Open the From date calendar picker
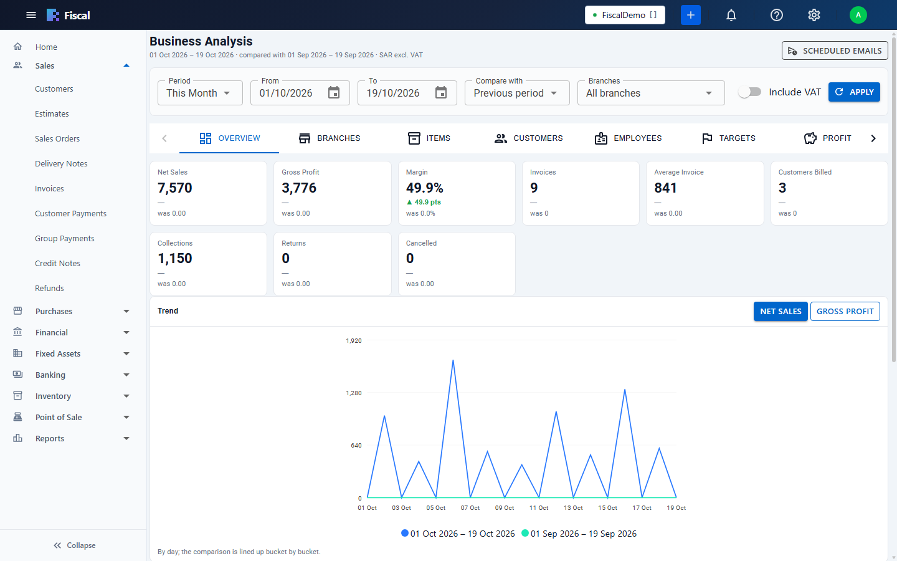This screenshot has width=897, height=561. 334,93
